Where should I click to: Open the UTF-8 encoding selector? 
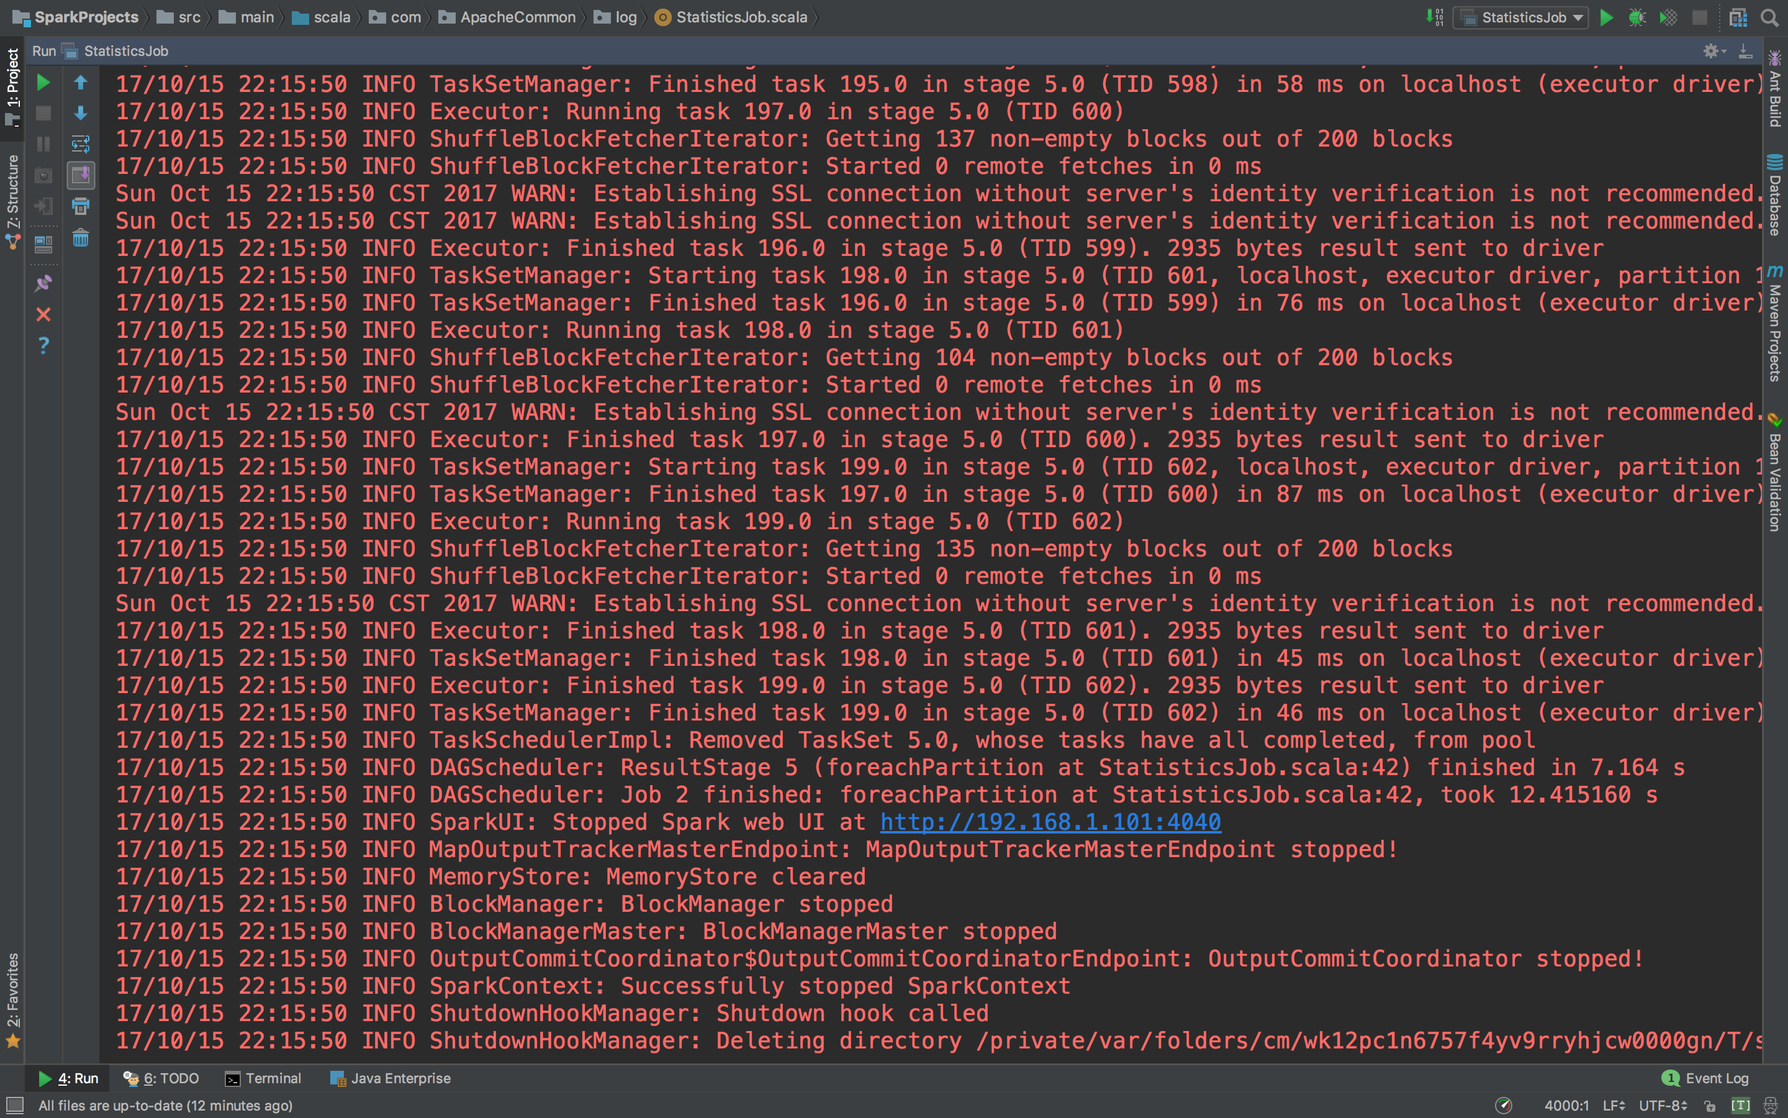pyautogui.click(x=1663, y=1106)
